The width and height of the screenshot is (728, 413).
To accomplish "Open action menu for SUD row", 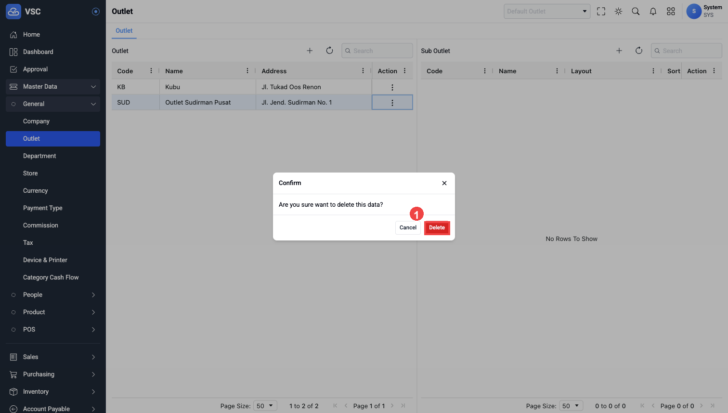I will [x=392, y=103].
